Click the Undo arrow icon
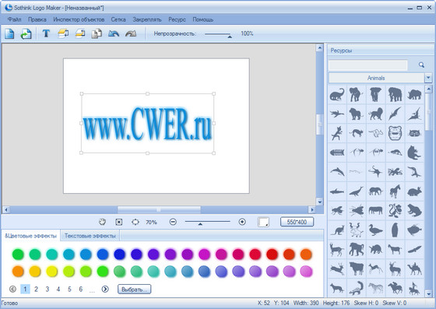This screenshot has width=436, height=309. point(114,33)
